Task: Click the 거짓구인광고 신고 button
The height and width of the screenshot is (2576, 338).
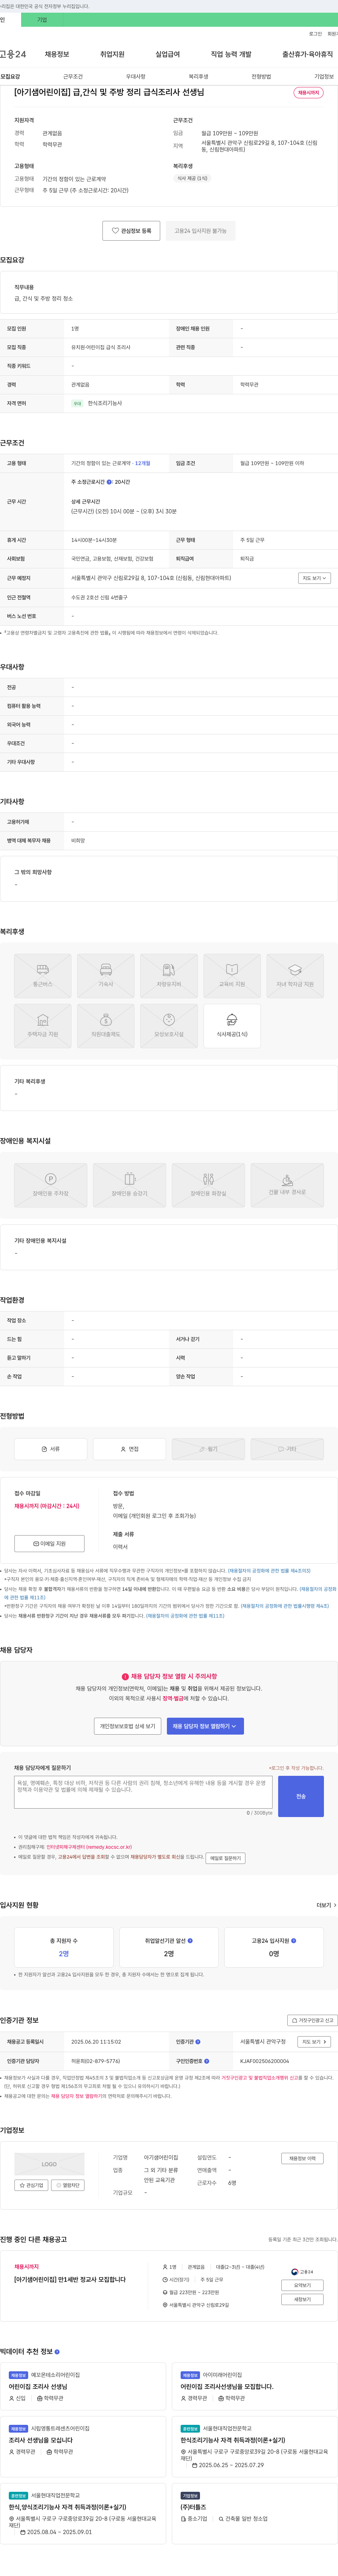Action: coord(312,2020)
